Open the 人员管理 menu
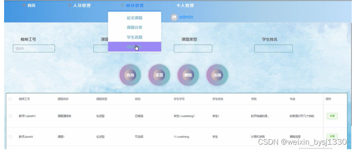Screen dimensions: 353x150 (x=82, y=6)
